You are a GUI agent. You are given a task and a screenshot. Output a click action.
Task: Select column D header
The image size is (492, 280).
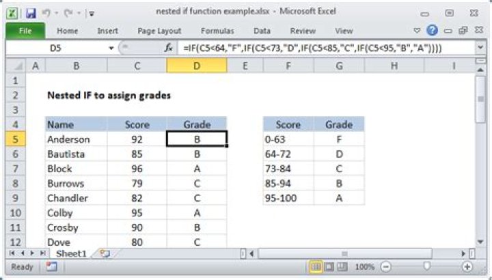tap(197, 66)
